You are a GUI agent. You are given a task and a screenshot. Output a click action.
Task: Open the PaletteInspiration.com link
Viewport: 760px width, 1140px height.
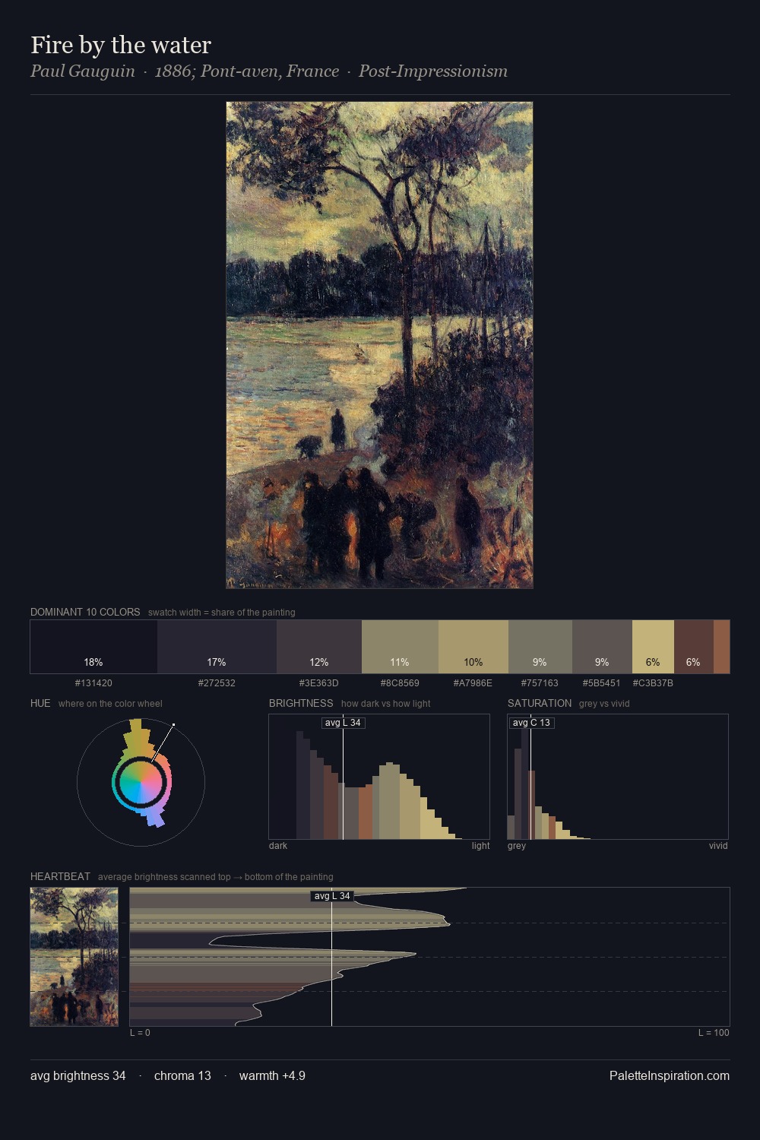(x=670, y=1075)
